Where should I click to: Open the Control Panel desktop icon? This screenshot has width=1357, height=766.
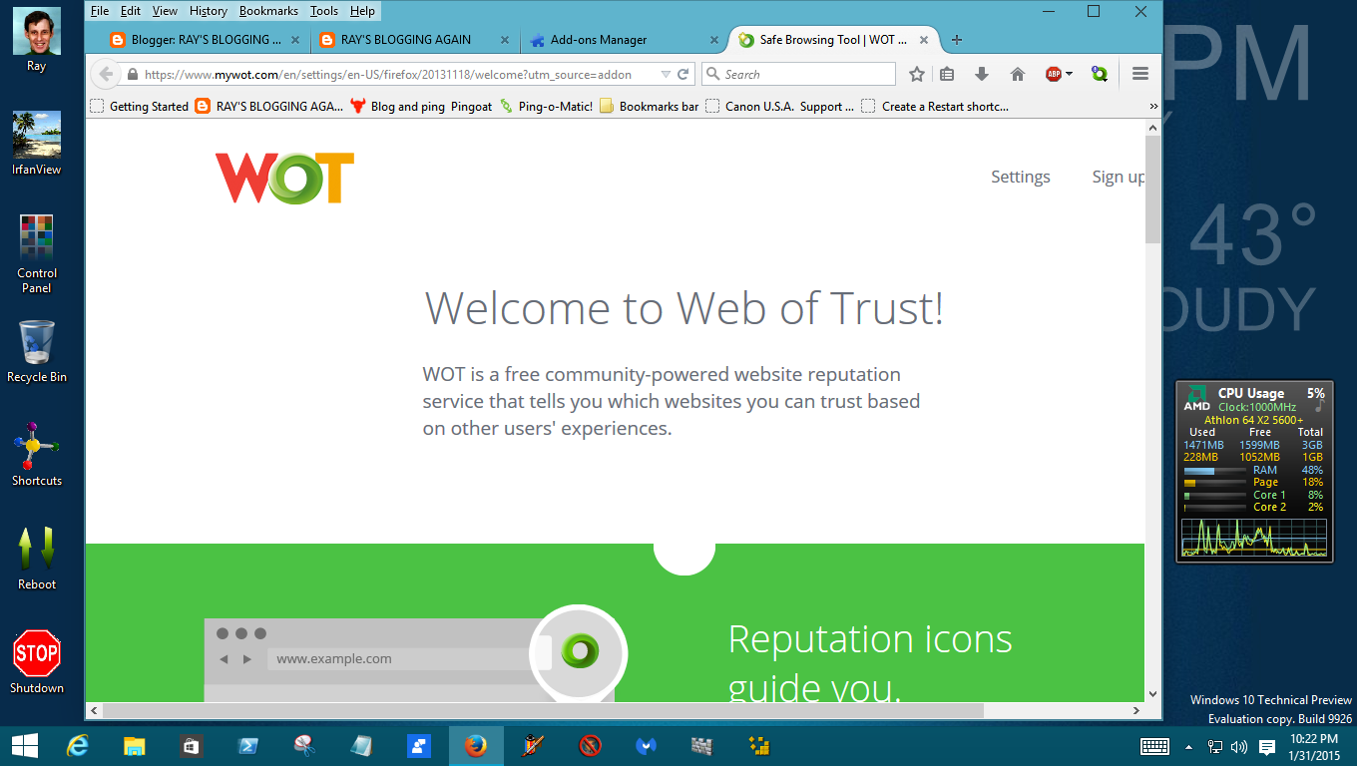pyautogui.click(x=37, y=254)
